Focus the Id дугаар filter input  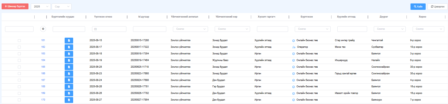[150, 29]
